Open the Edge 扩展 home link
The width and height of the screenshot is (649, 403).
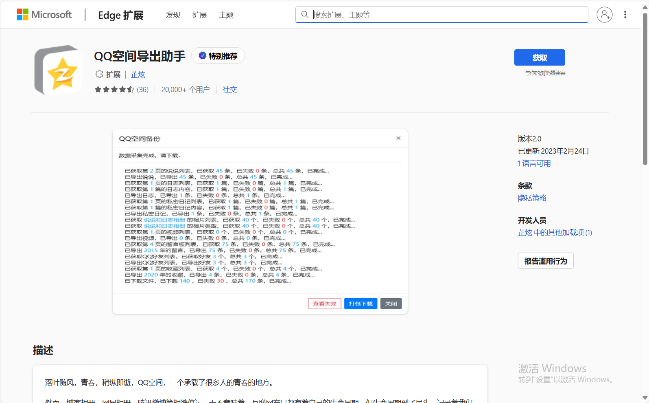pyautogui.click(x=121, y=15)
